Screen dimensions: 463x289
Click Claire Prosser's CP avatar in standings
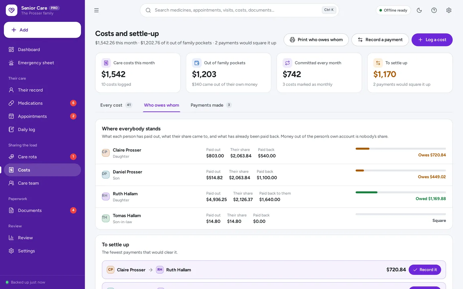(x=105, y=153)
